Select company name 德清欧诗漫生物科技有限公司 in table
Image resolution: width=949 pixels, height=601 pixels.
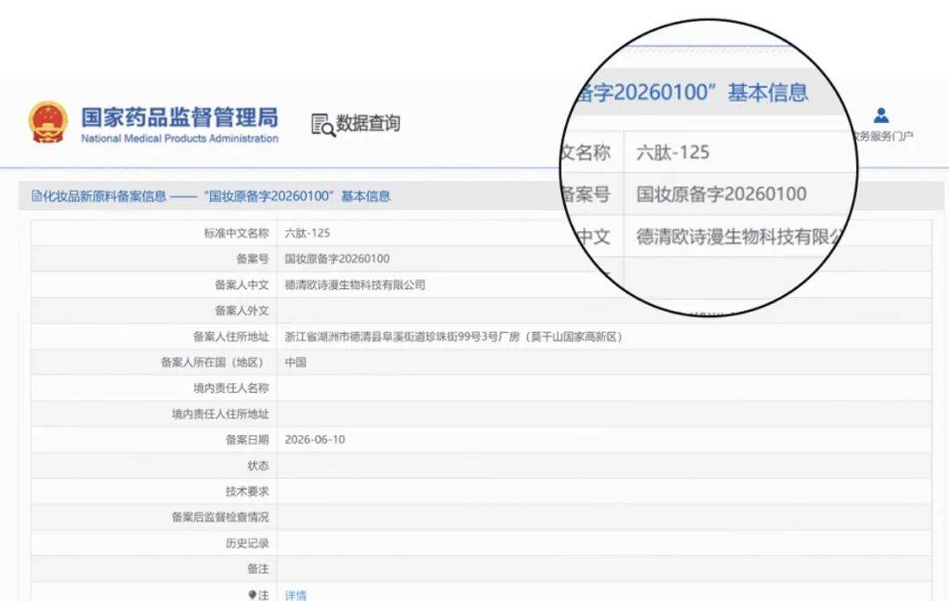355,285
